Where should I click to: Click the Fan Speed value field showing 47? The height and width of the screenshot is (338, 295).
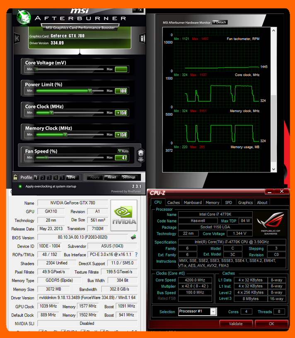pos(121,157)
